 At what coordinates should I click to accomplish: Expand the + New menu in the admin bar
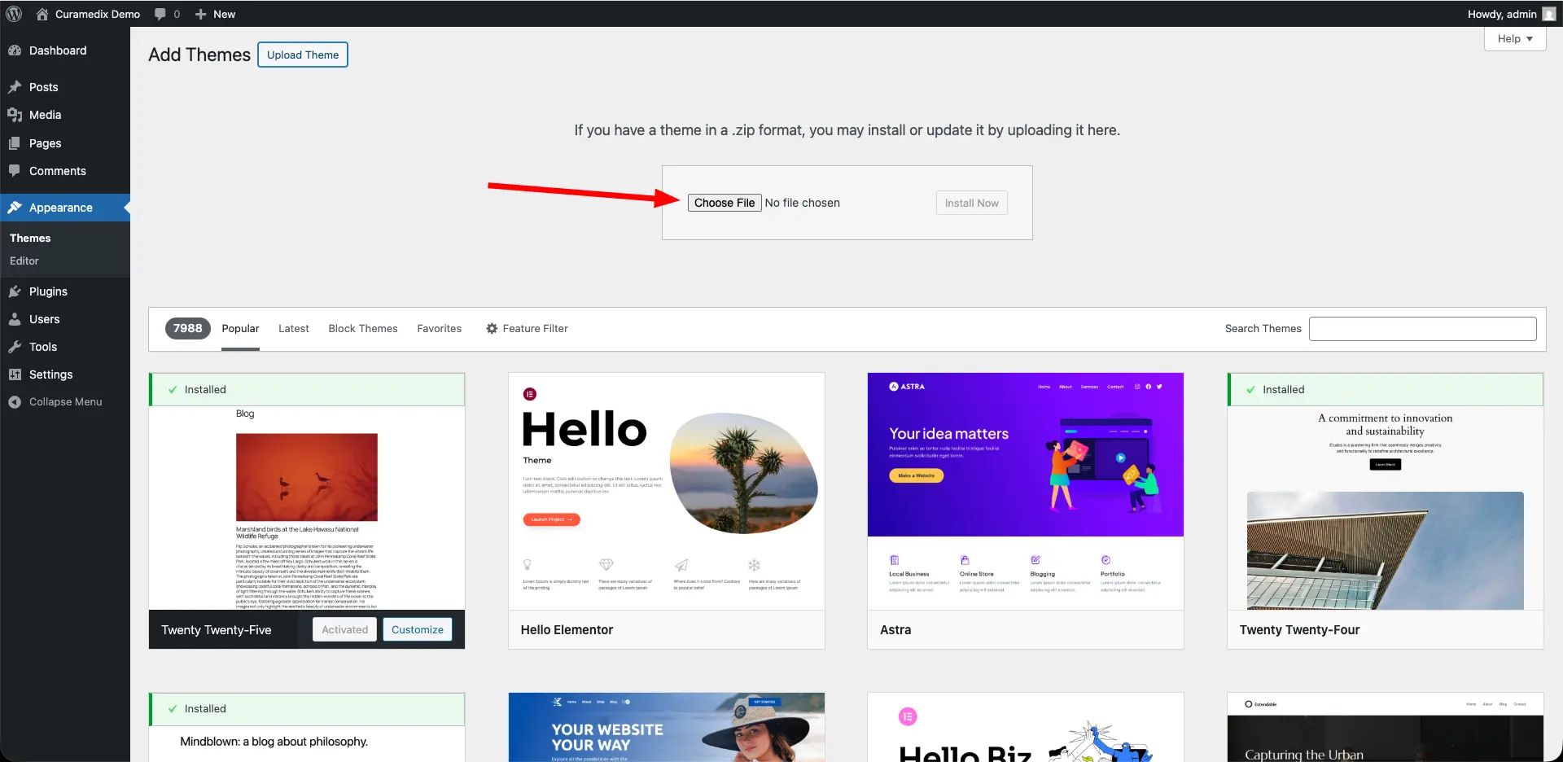(x=214, y=13)
